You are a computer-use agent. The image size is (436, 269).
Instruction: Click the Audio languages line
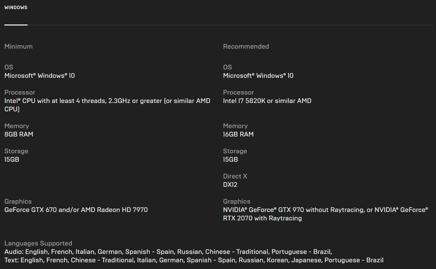(x=168, y=252)
